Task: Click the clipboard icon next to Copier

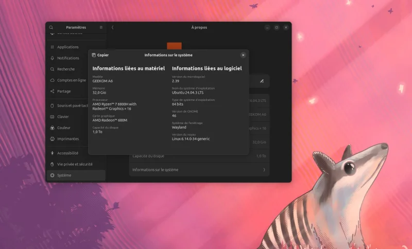Action: click(x=94, y=55)
